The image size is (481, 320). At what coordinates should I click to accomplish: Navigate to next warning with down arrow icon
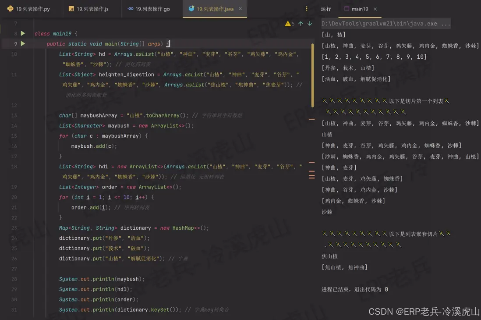(x=310, y=24)
